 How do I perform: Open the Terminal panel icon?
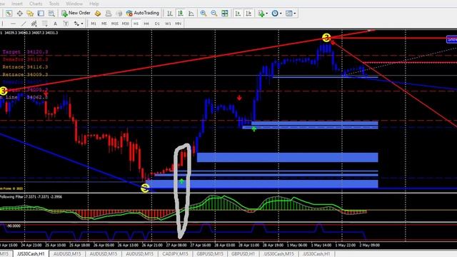click(41, 13)
